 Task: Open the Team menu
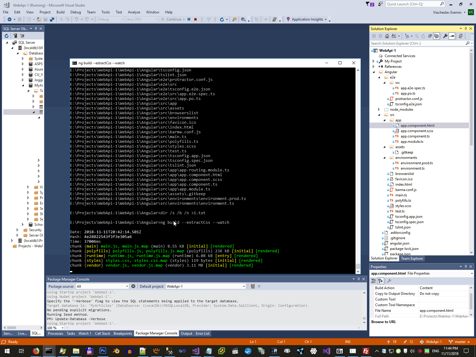91,12
